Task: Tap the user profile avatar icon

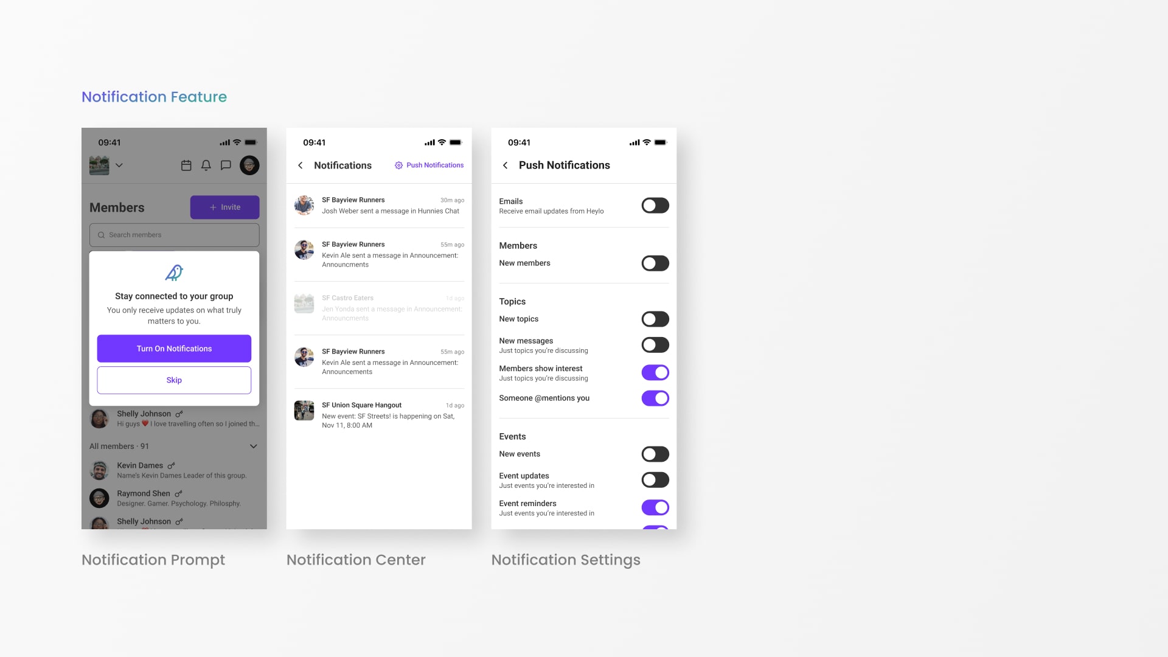Action: (249, 165)
